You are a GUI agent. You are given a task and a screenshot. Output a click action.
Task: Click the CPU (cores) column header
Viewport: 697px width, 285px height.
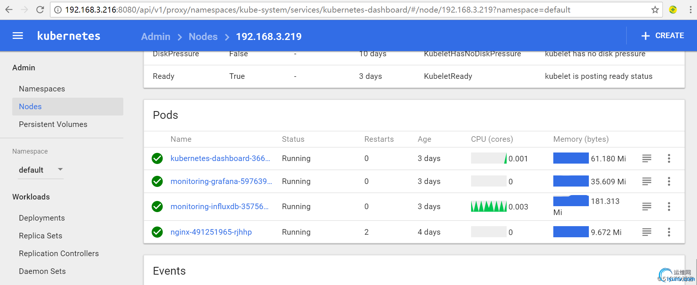pyautogui.click(x=492, y=139)
